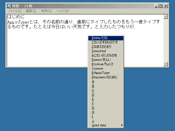
Task: Open the ヘルプ(H) menu
Action: [63, 11]
